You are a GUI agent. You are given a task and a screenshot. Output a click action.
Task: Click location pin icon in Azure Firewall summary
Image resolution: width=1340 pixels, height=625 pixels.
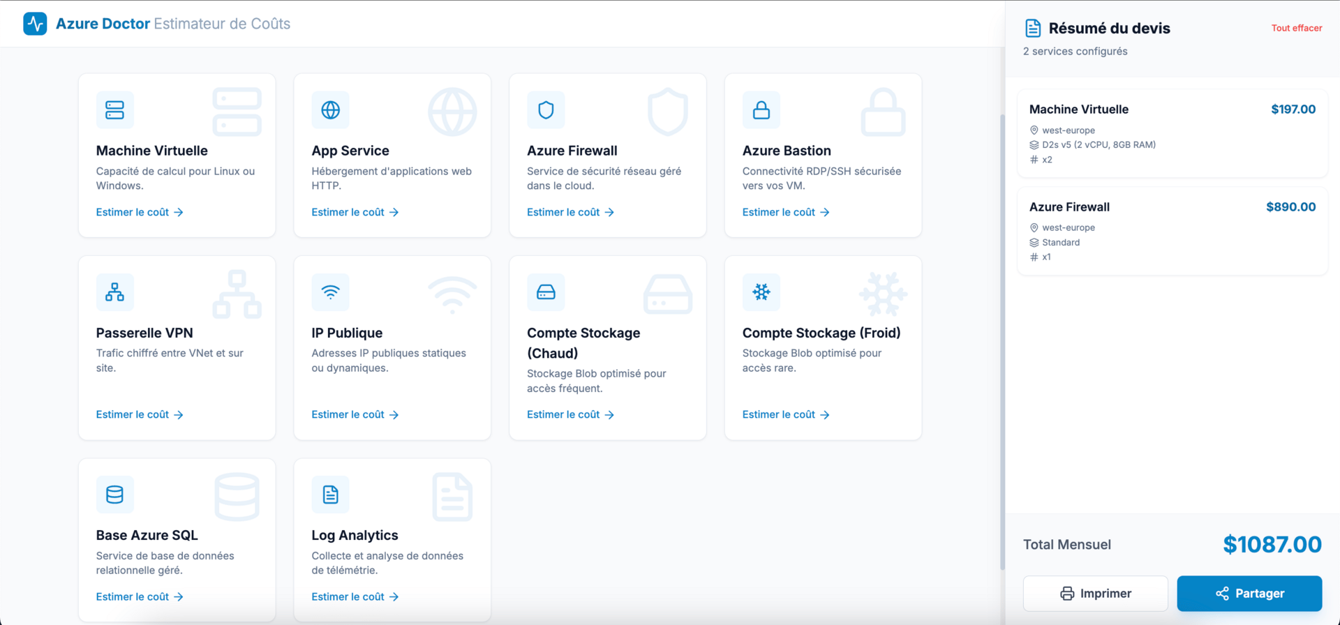[1034, 228]
